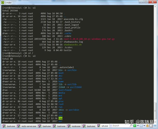Click the .tcshrc file name
The height and width of the screenshot is (129, 158).
tap(68, 47)
